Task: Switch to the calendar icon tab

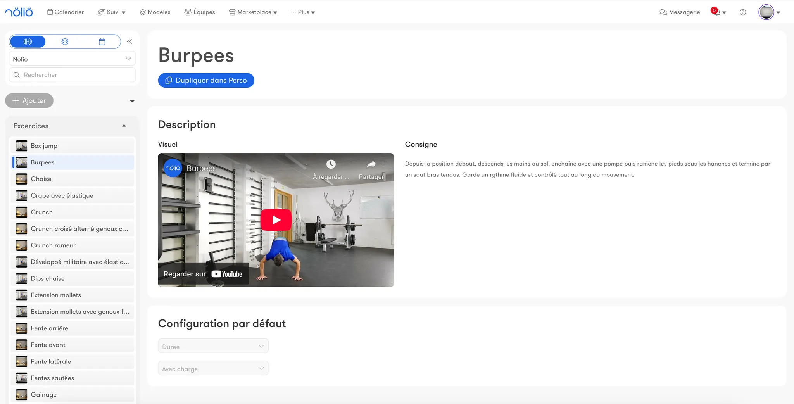Action: coord(102,41)
